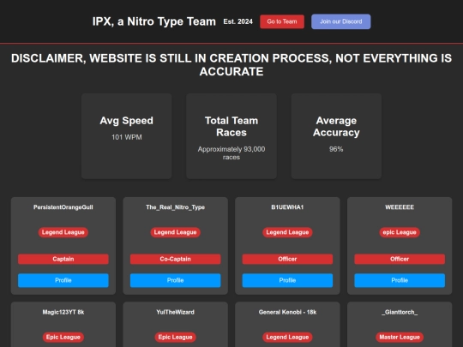Screen dimensions: 463x347
Task: Click _Gianttorch_'s Master League tag
Action: (400, 337)
